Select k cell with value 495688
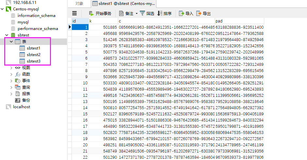 click(103, 34)
